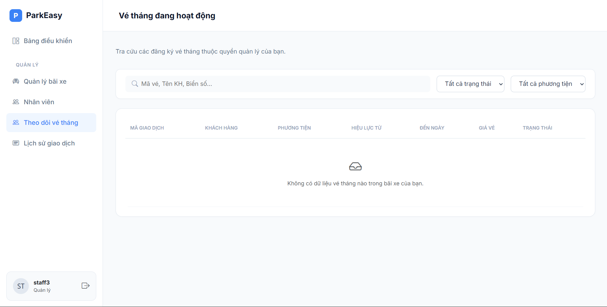
Task: Click the staff3 username label
Action: point(41,282)
